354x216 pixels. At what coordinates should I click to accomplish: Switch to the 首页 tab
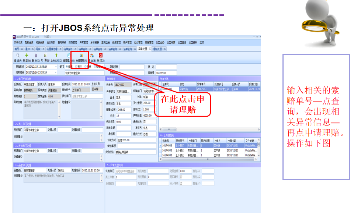[x=17, y=49]
